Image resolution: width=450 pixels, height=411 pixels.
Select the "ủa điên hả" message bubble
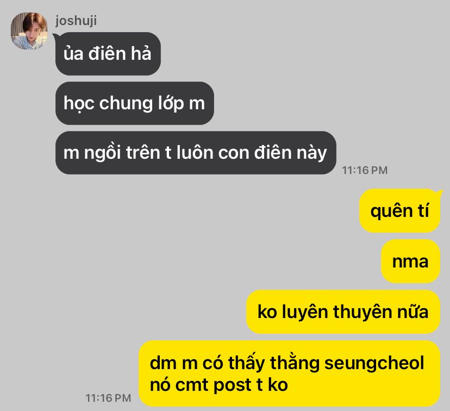point(108,54)
